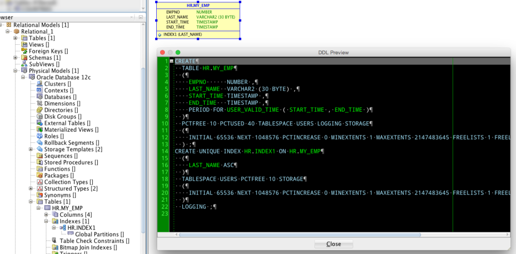
Task: Select the Structured Types [2] item
Action: pos(71,189)
